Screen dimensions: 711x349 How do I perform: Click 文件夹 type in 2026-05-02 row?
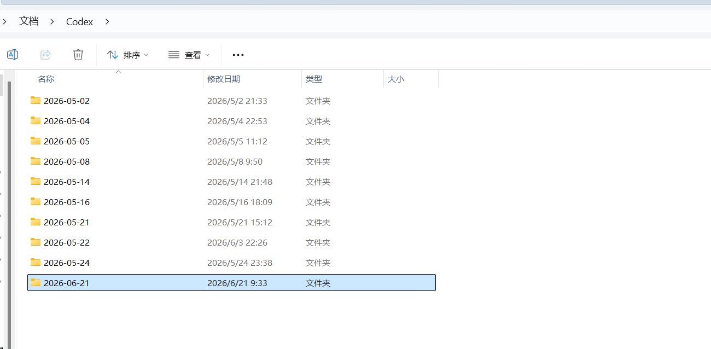pyautogui.click(x=318, y=101)
